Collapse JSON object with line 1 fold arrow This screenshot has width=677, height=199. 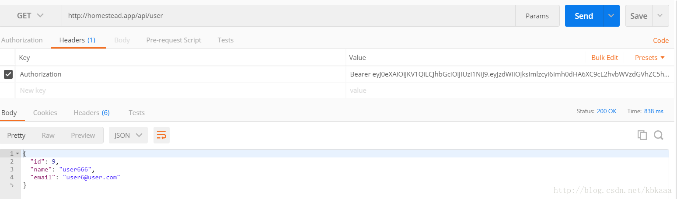tap(17, 154)
